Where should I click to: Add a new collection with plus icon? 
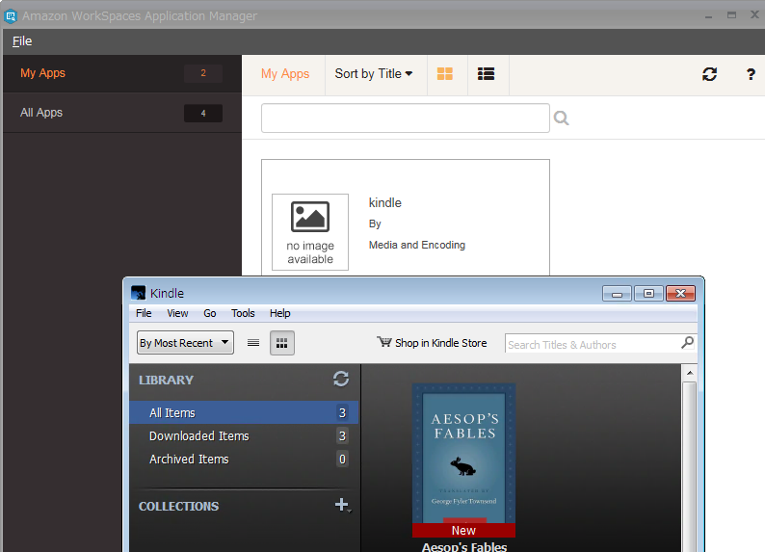[342, 505]
